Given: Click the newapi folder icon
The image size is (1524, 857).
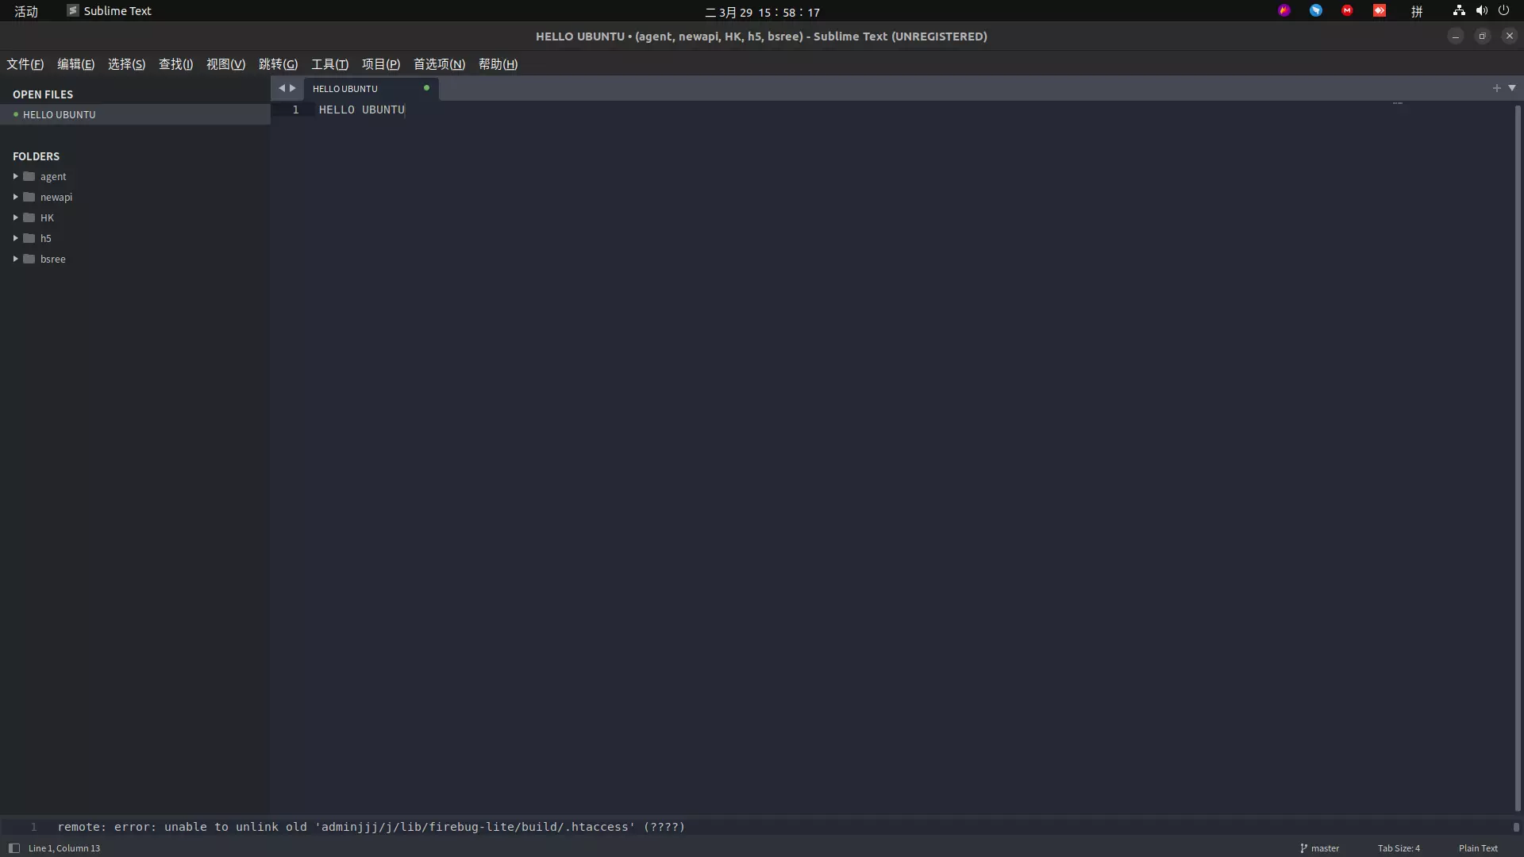Looking at the screenshot, I should tap(29, 197).
